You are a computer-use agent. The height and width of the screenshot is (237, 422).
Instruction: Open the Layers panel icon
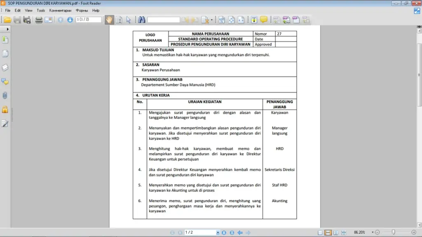[x=5, y=67]
